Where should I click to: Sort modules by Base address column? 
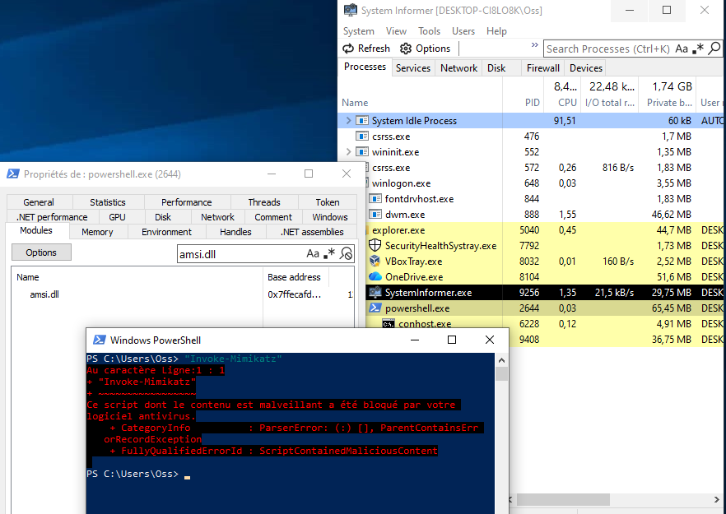click(294, 277)
